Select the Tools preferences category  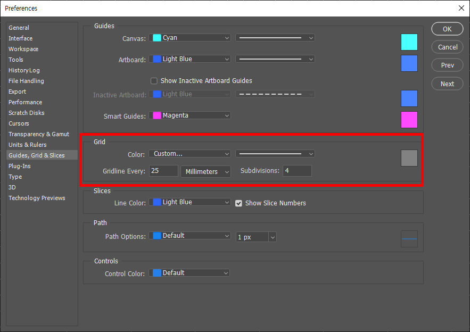[x=16, y=60]
